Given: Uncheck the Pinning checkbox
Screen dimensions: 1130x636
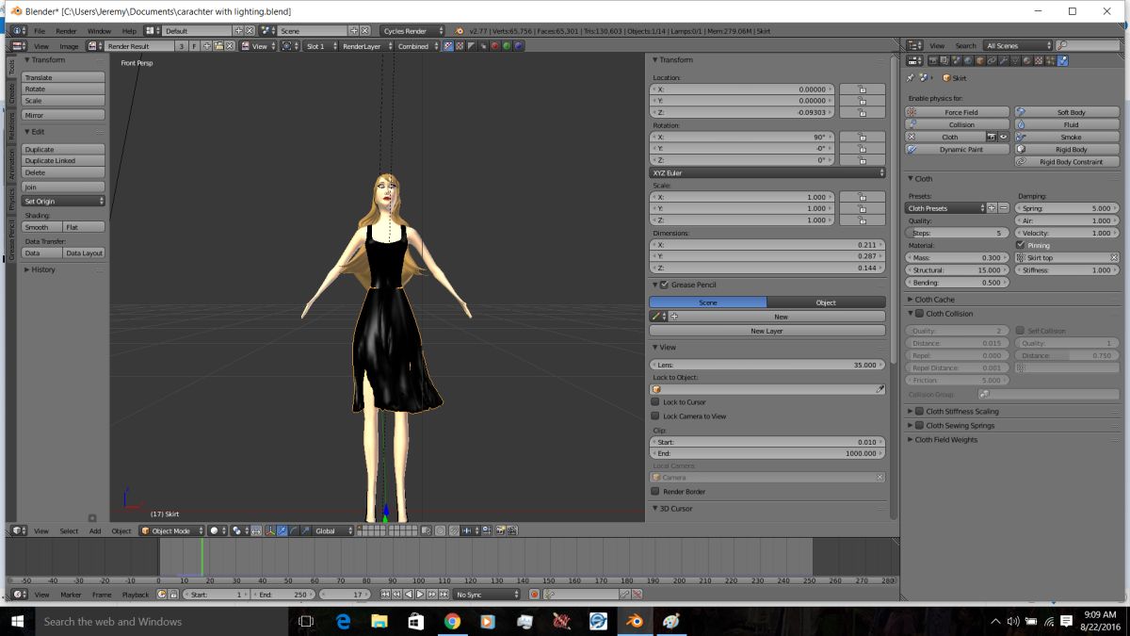Looking at the screenshot, I should point(1021,245).
